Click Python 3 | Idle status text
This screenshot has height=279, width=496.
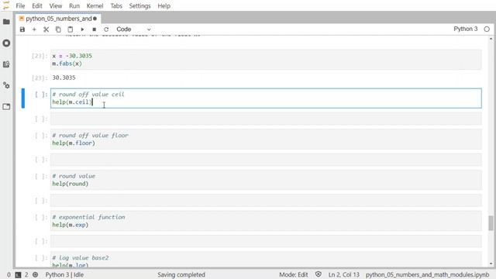pos(64,274)
